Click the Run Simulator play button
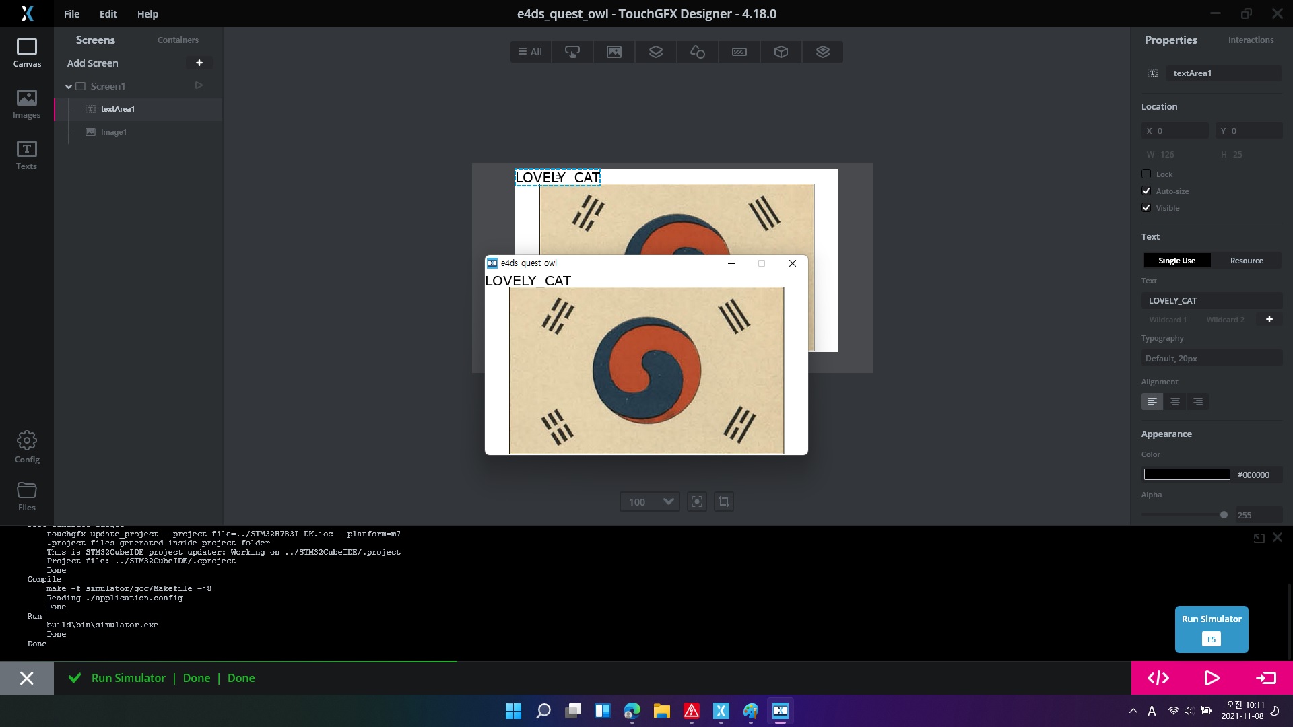 1212,678
